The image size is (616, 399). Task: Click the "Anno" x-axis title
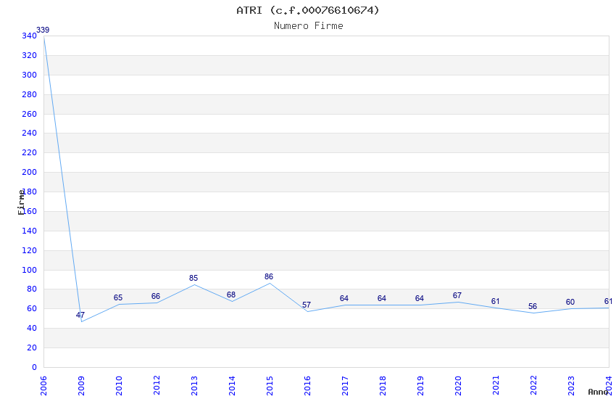coord(598,392)
